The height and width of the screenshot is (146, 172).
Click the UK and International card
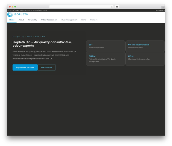[x=145, y=46]
